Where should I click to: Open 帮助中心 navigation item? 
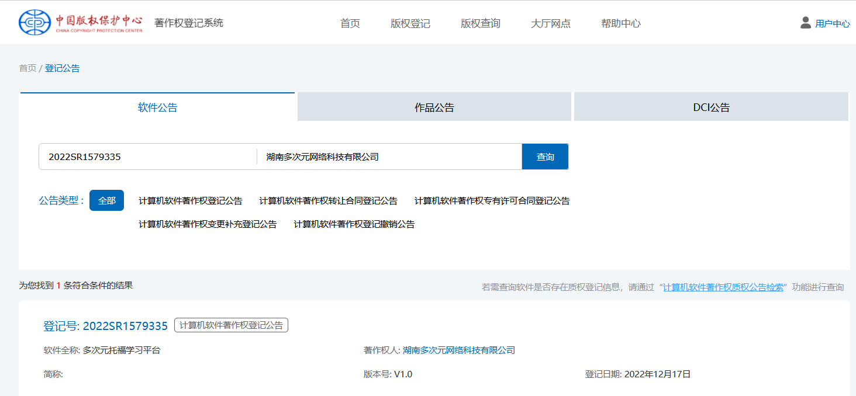[x=621, y=23]
